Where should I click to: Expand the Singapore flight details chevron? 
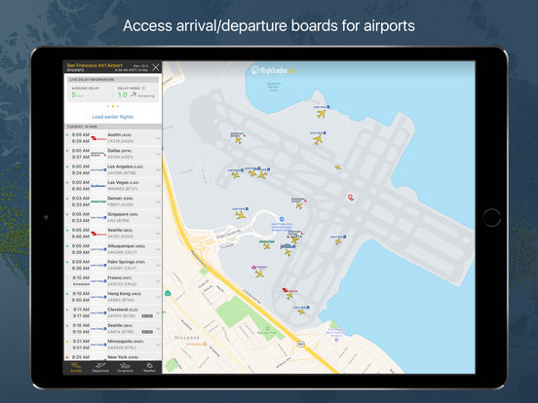coord(158,217)
